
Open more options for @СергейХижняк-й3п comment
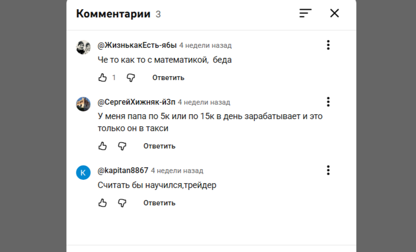coord(328,102)
